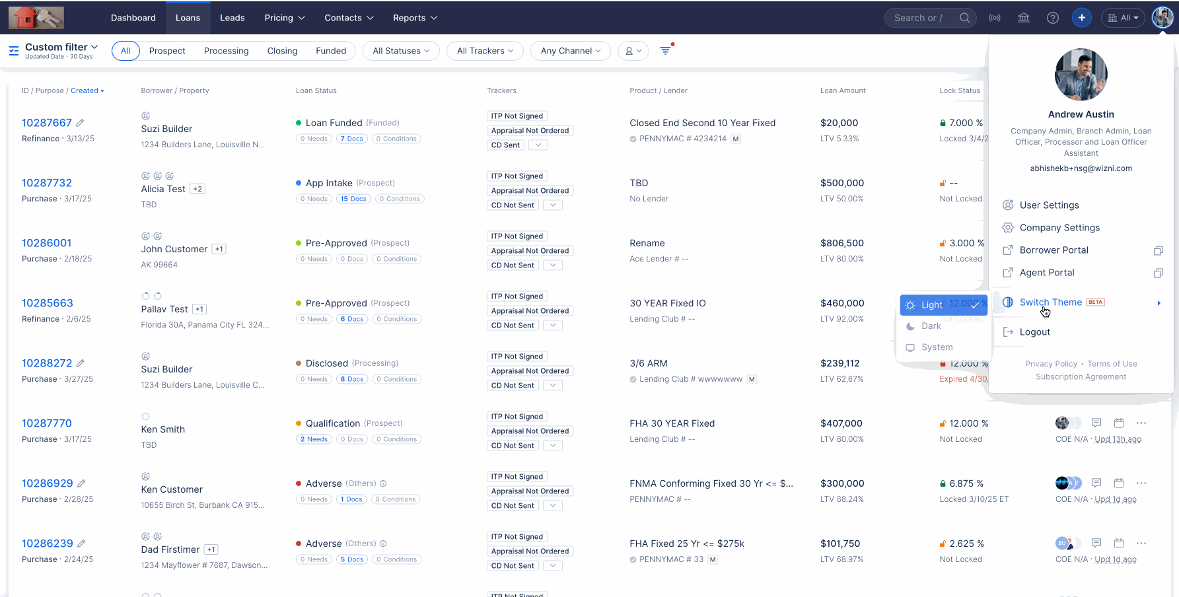Open Switch Theme submenu
Viewport: 1179px width, 597px height.
pyautogui.click(x=1081, y=302)
